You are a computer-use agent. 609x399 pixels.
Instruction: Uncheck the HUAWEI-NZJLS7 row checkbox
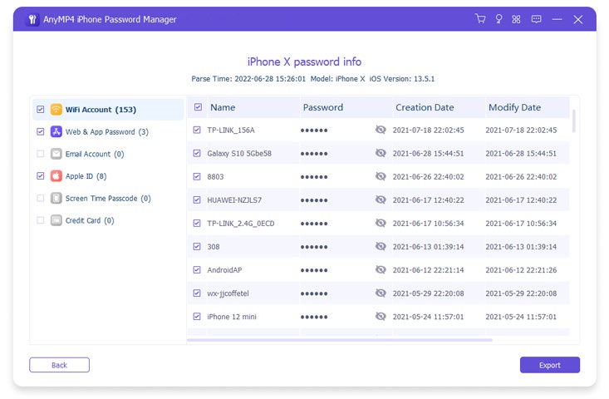tap(197, 200)
